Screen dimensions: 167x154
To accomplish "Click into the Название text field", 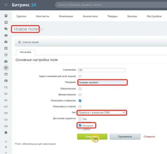I will [102, 82].
